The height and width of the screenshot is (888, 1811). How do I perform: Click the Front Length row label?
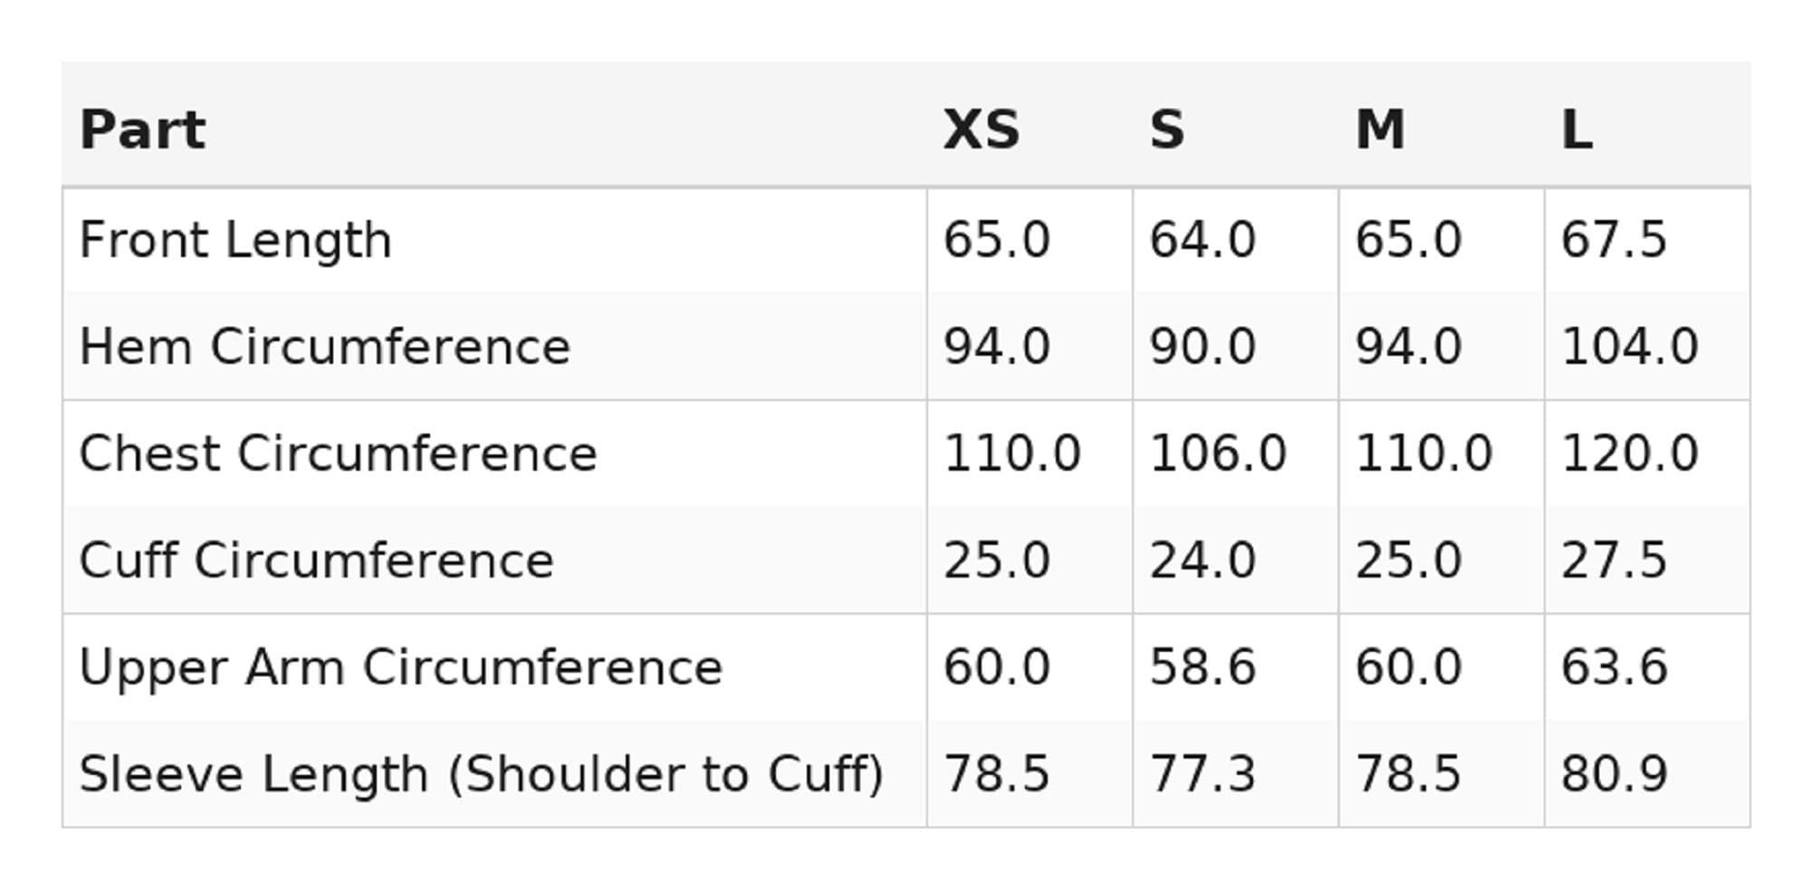[235, 240]
